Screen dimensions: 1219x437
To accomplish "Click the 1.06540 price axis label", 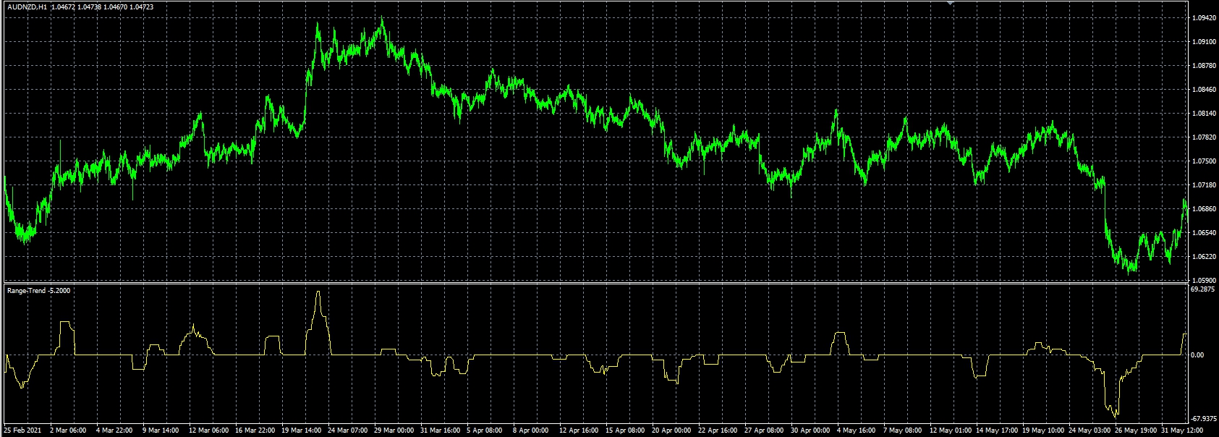I will 1204,233.
